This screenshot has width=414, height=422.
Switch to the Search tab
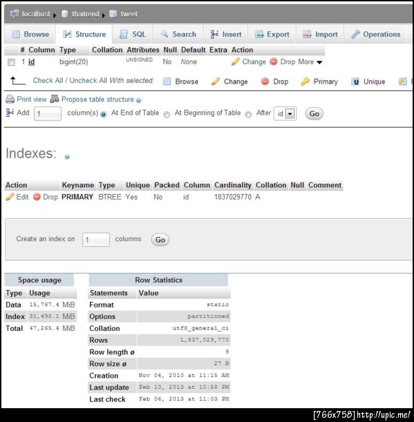click(x=178, y=34)
